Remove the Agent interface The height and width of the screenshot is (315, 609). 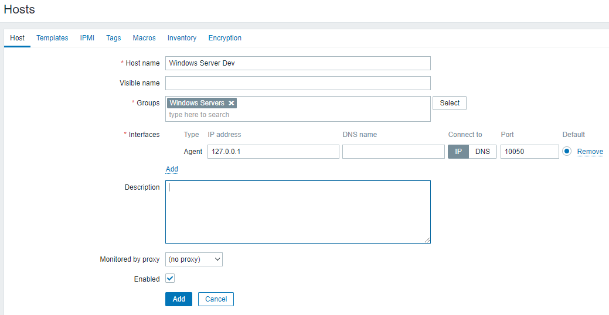[x=590, y=152]
